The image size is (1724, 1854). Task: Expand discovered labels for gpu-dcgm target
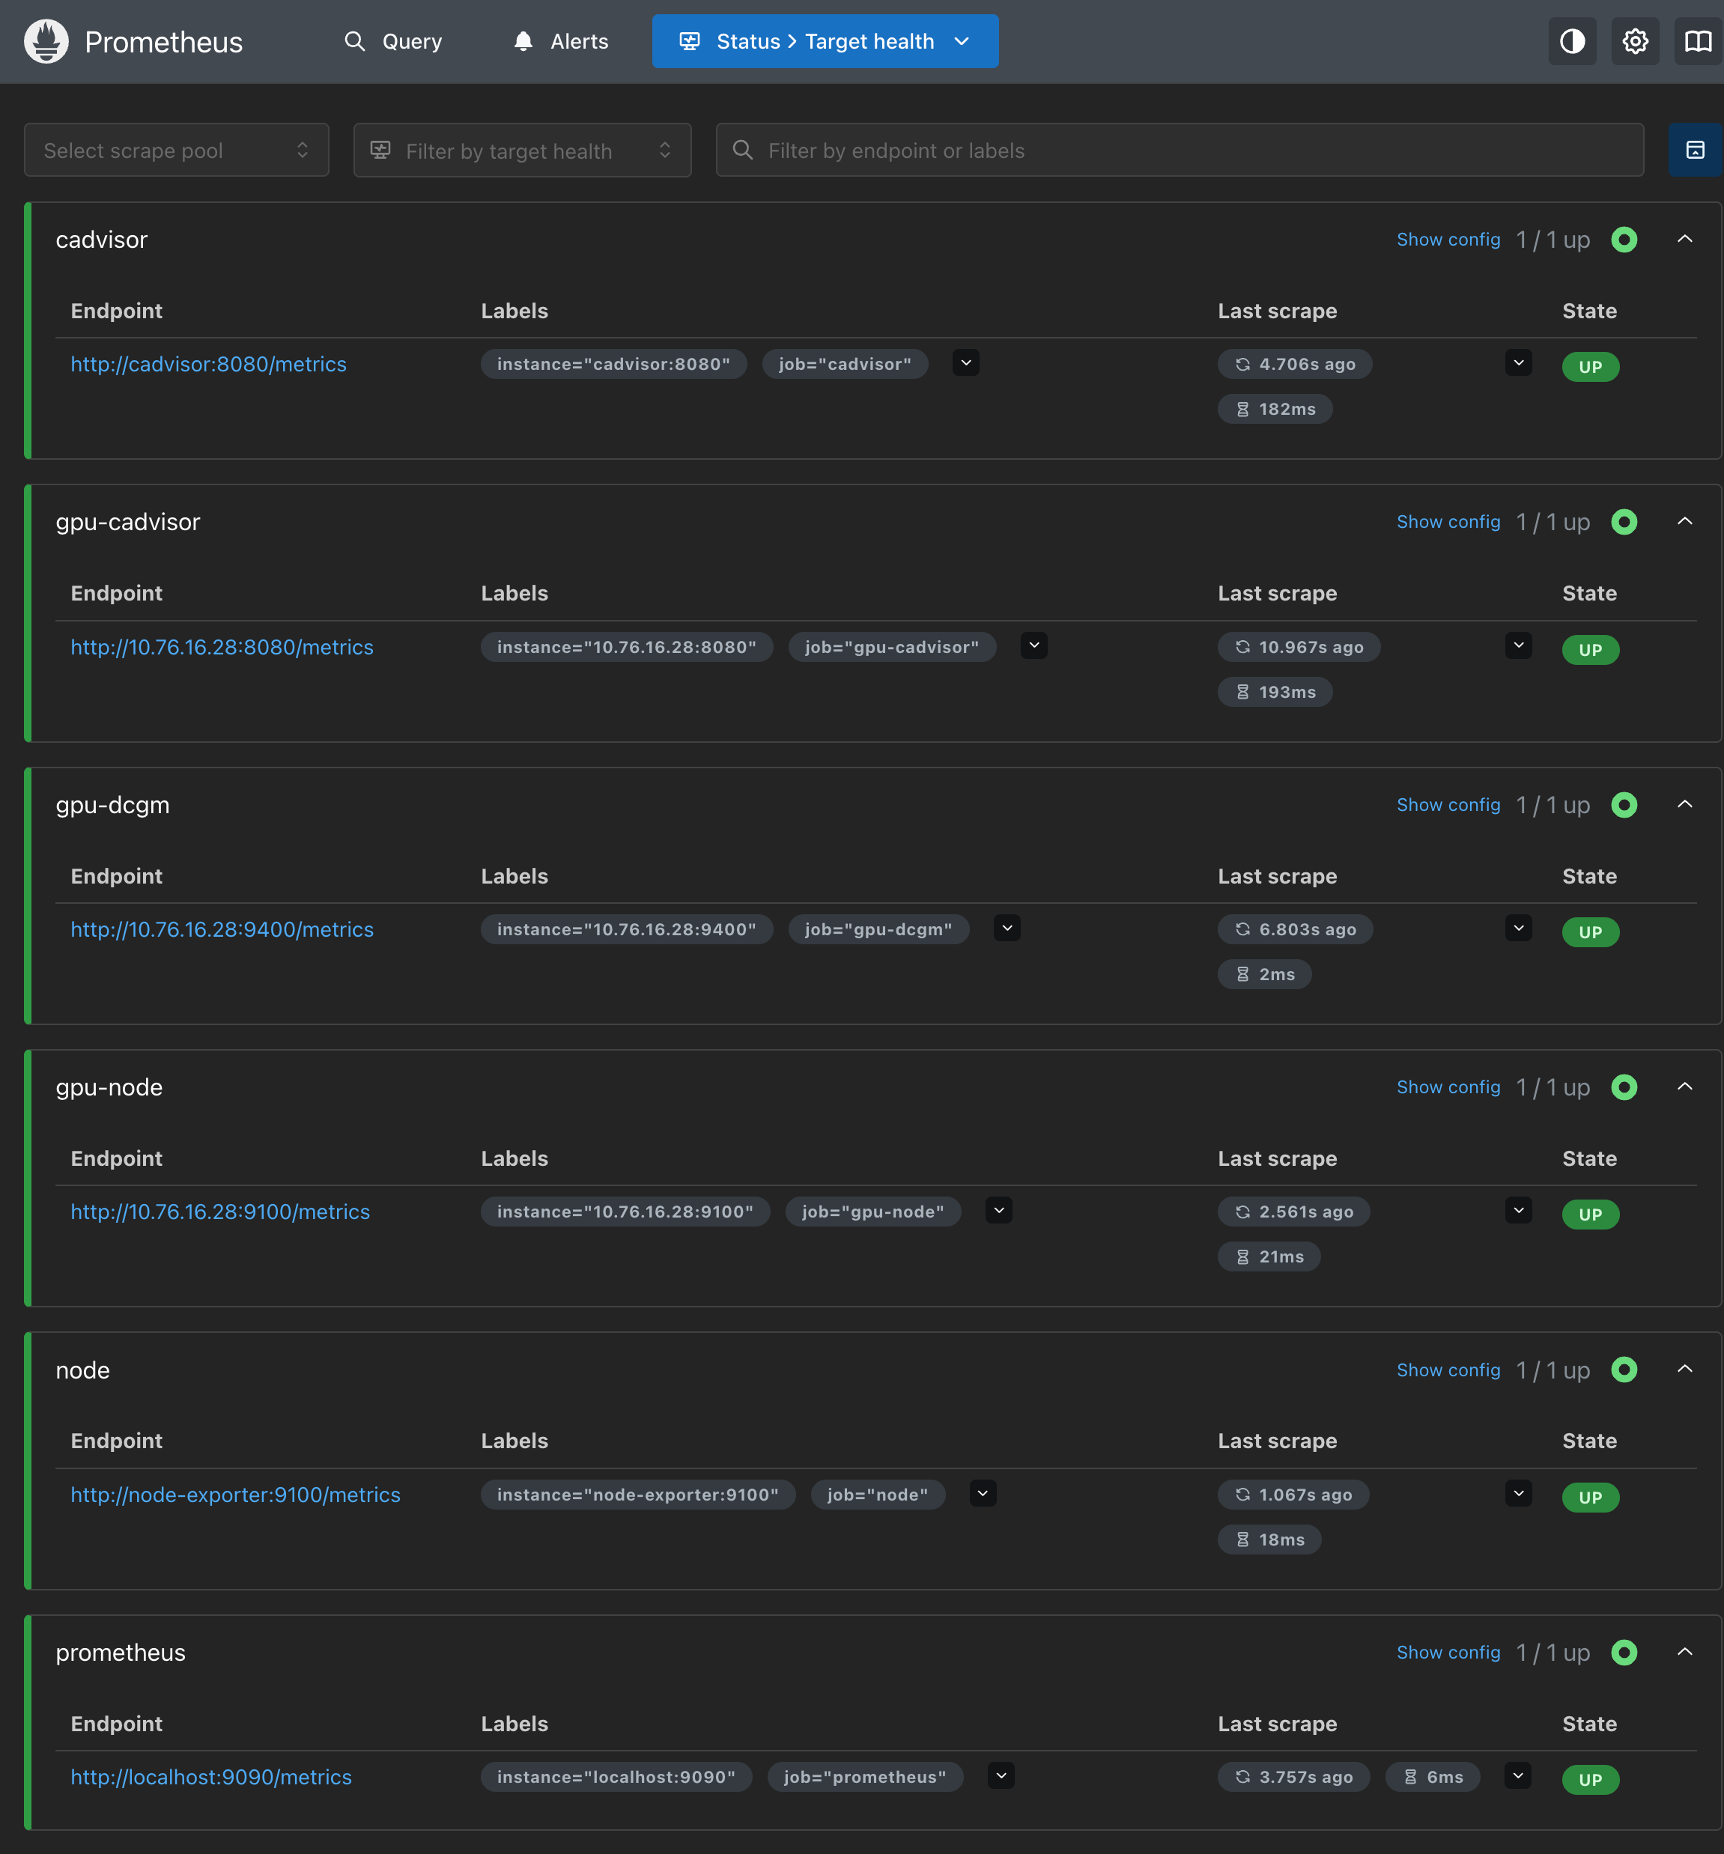[x=1007, y=928]
